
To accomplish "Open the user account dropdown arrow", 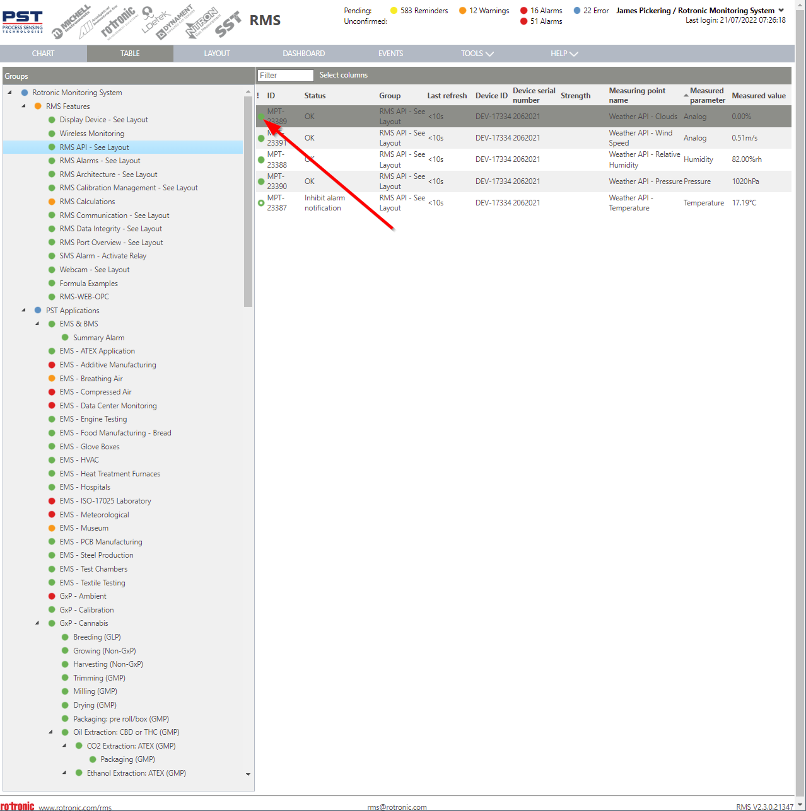I will click(781, 10).
